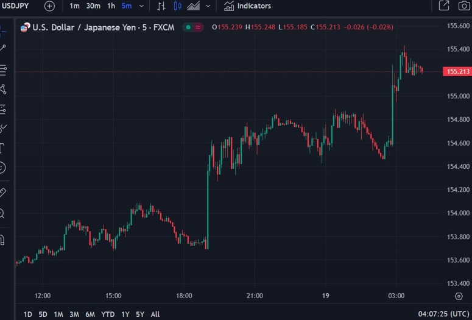
Task: Click the 21:00 time axis label
Action: 255,296
